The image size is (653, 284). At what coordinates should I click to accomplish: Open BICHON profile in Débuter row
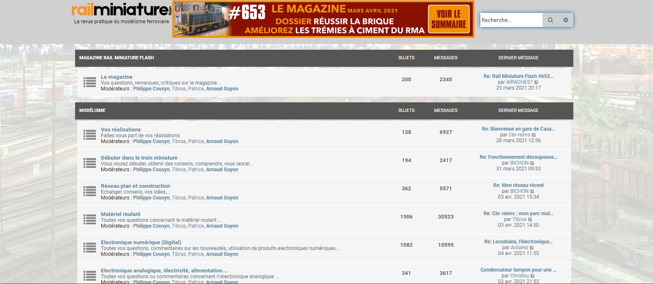[x=519, y=163]
